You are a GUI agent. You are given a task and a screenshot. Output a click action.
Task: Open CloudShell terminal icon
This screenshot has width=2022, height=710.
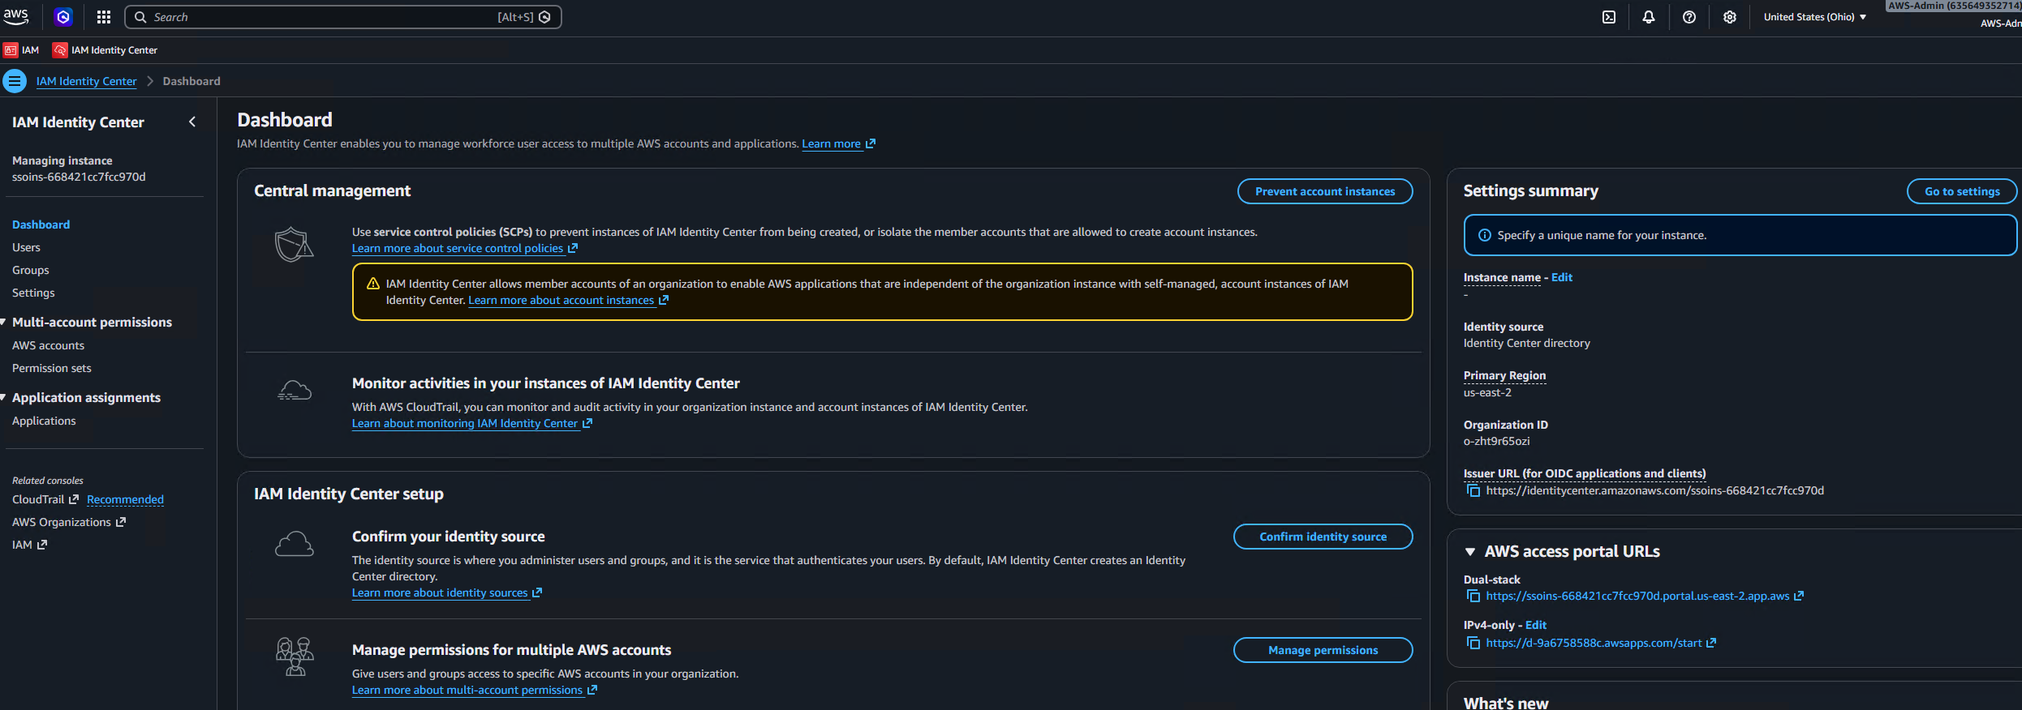pyautogui.click(x=1609, y=17)
